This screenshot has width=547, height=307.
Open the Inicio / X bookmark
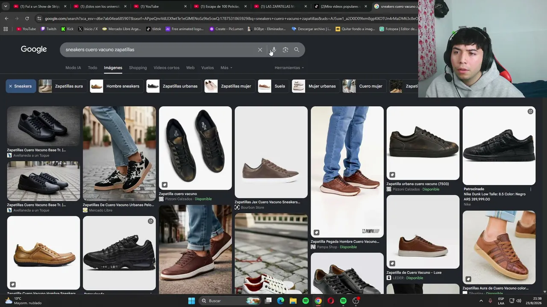88,29
